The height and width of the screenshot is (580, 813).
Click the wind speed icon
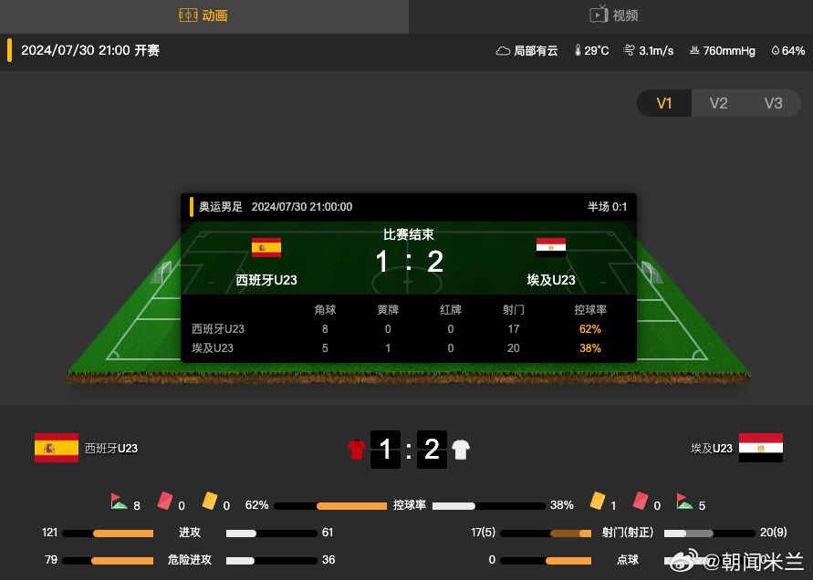click(629, 50)
